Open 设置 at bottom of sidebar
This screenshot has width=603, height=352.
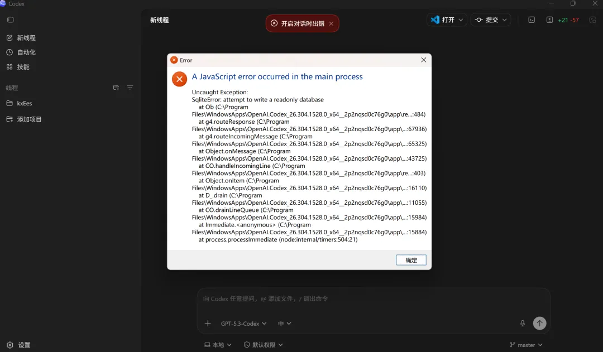(x=18, y=345)
